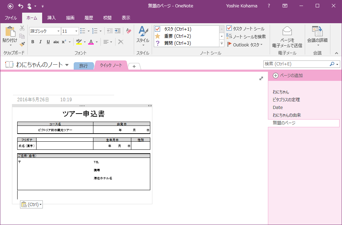This screenshot has width=342, height=225.
Task: Click the format painter brush icon
Action: tap(22, 44)
